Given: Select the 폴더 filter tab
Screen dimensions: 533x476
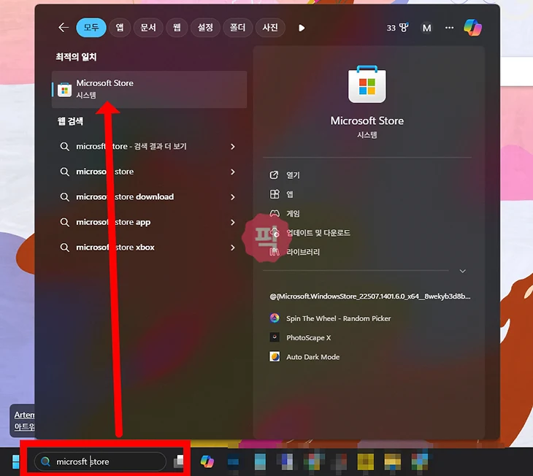Looking at the screenshot, I should click(237, 28).
